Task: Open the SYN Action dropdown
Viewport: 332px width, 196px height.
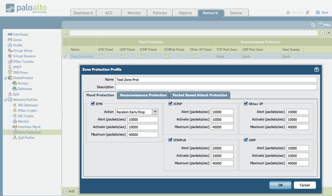Action: pos(155,112)
